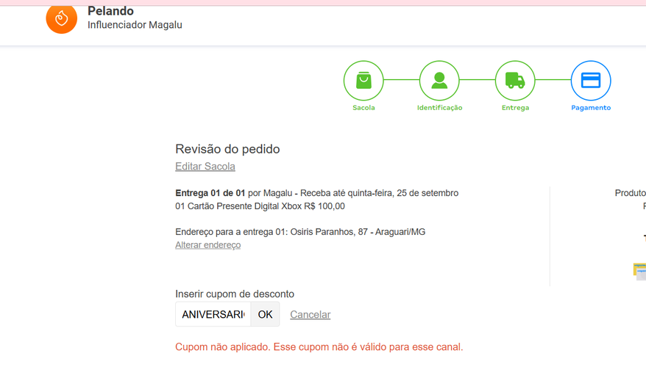Click the Revisão do pedido heading
Screen dimensions: 646x367
click(227, 149)
